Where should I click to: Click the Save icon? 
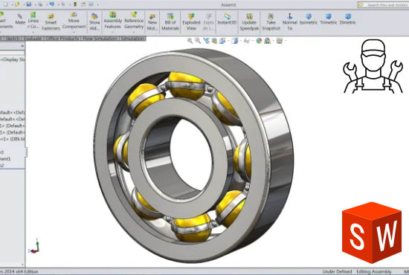[29, 4]
